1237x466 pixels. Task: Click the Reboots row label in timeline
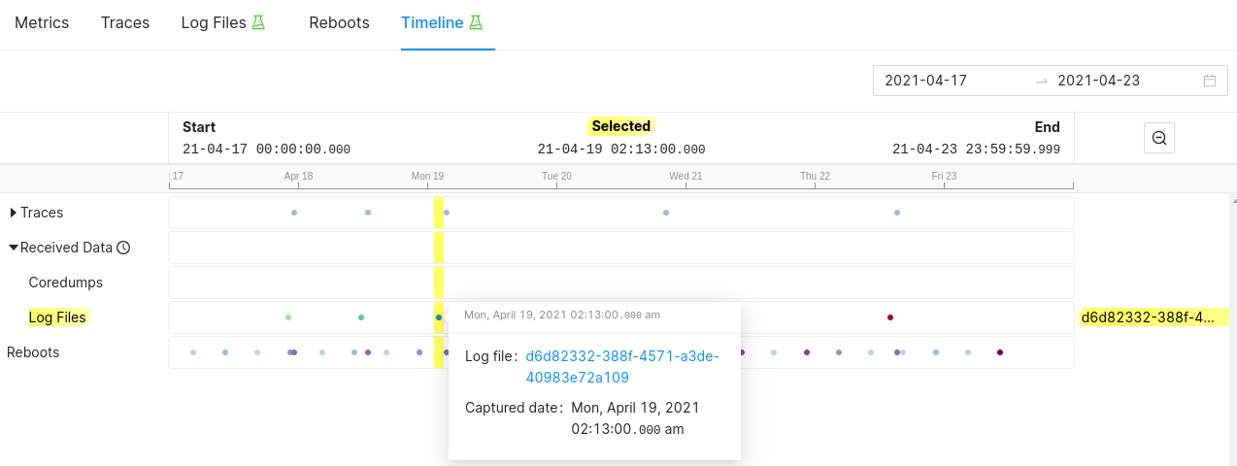(33, 352)
